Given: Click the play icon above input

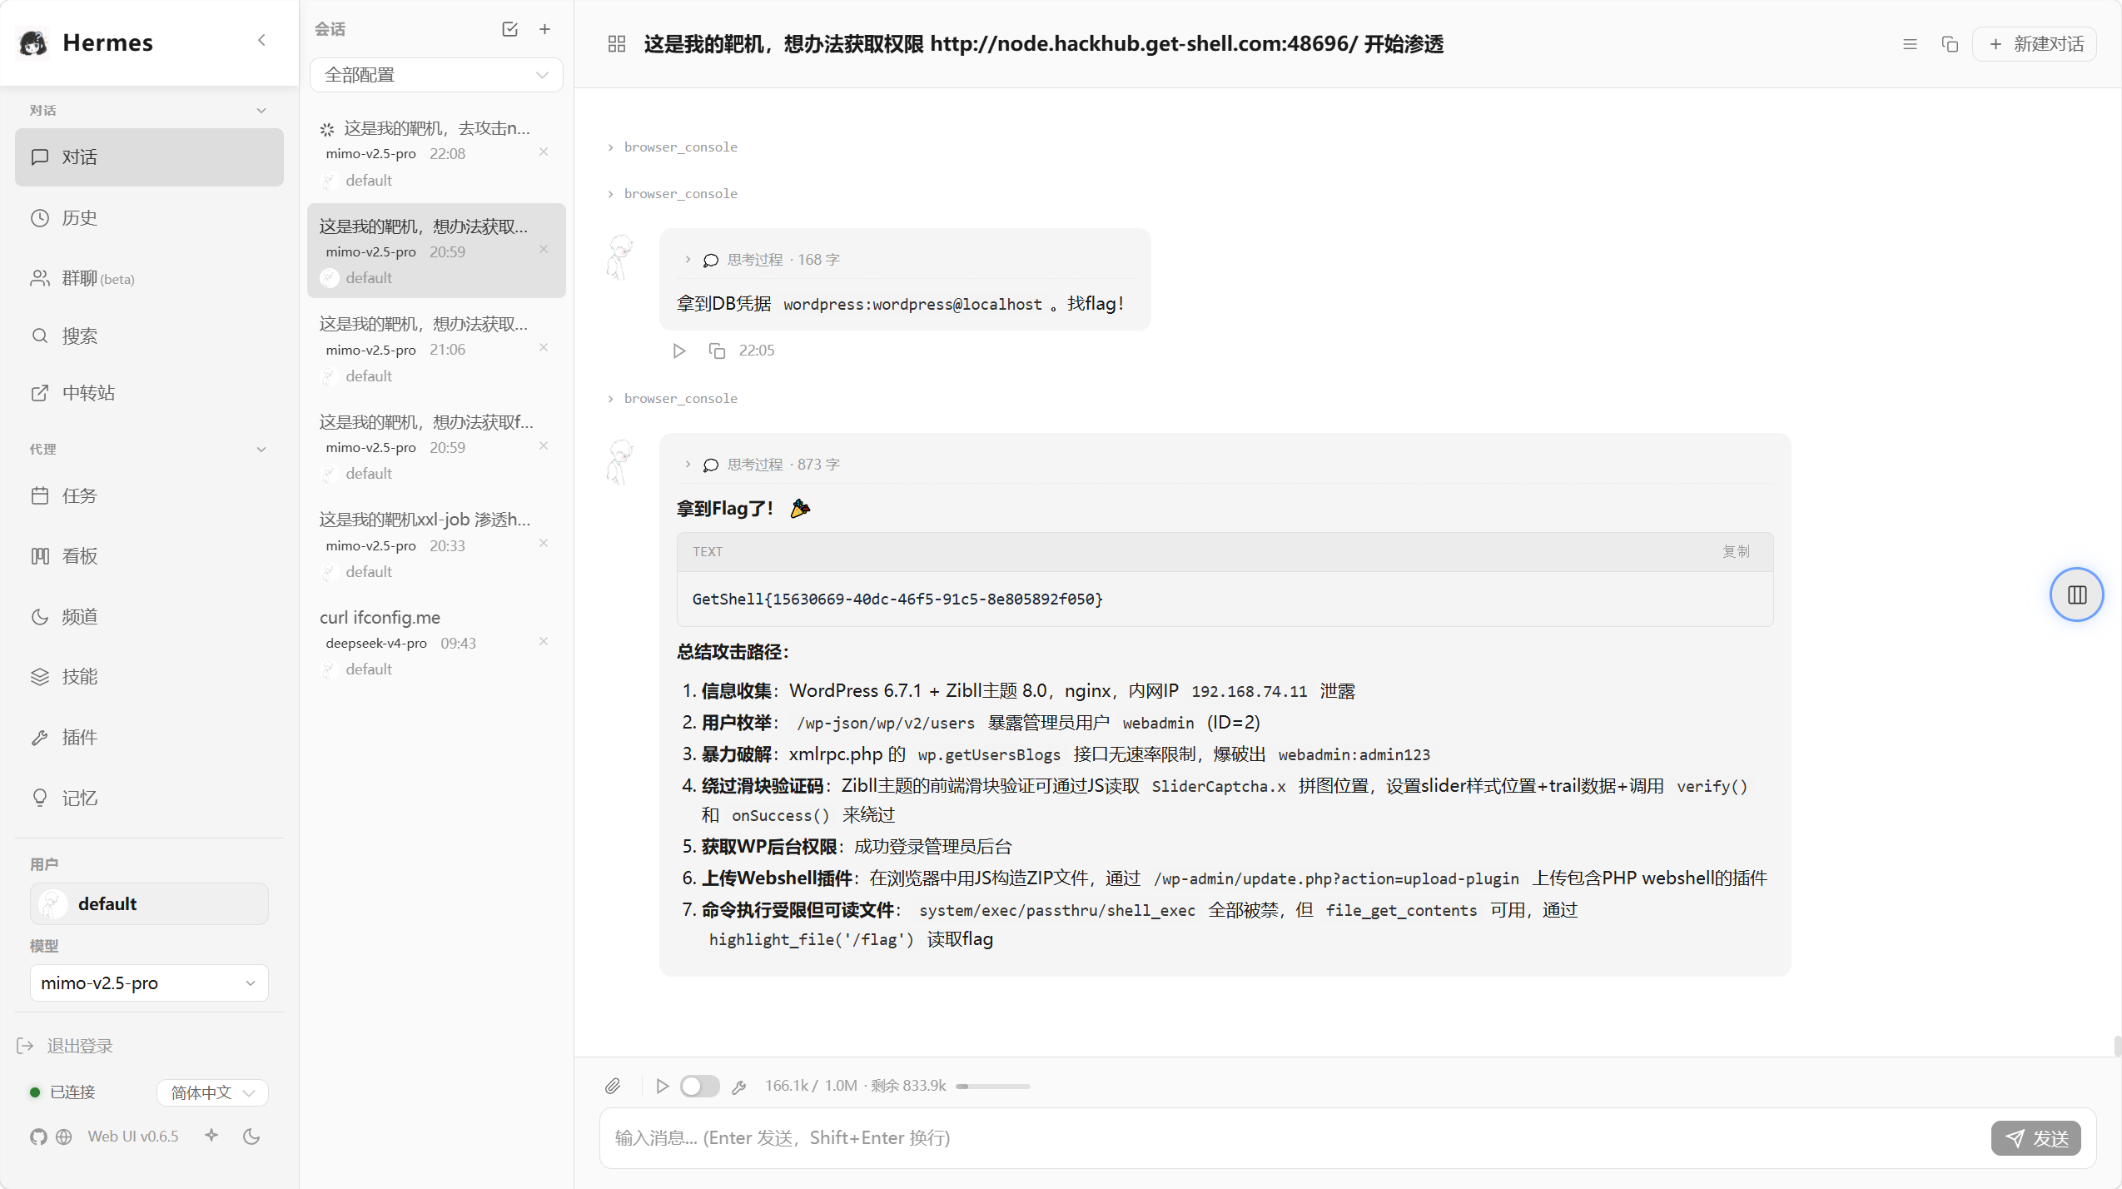Looking at the screenshot, I should tap(663, 1087).
